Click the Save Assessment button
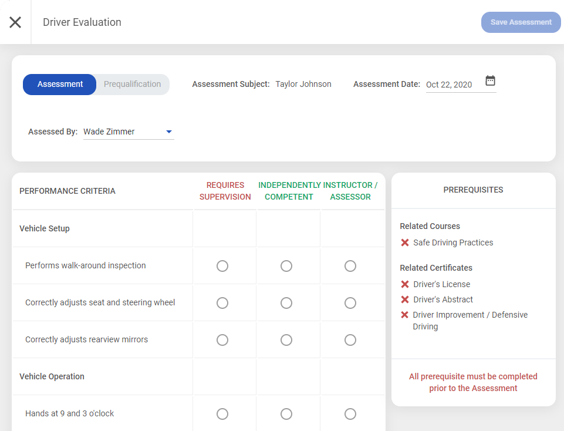The width and height of the screenshot is (564, 431). [x=521, y=22]
